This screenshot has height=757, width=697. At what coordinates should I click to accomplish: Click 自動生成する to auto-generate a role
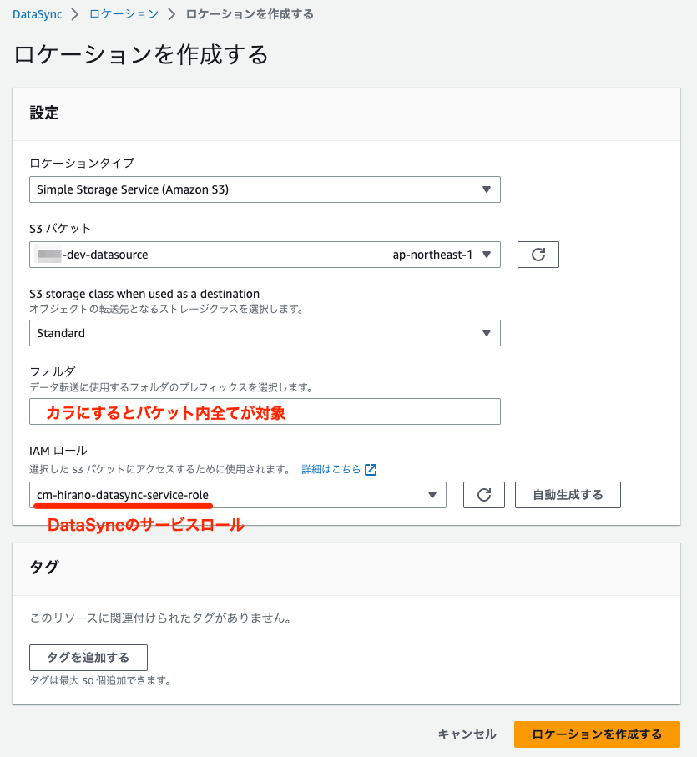coord(568,494)
